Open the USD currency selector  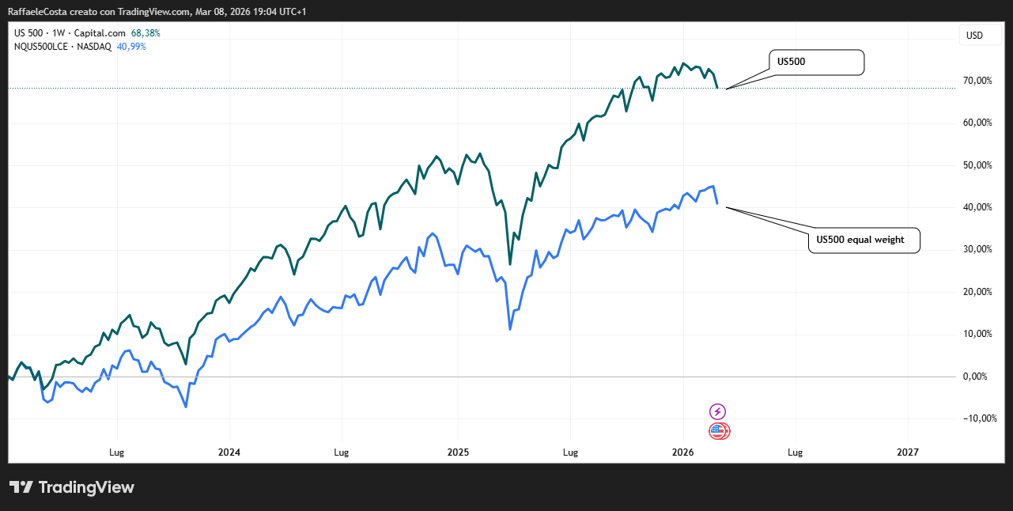pos(974,35)
